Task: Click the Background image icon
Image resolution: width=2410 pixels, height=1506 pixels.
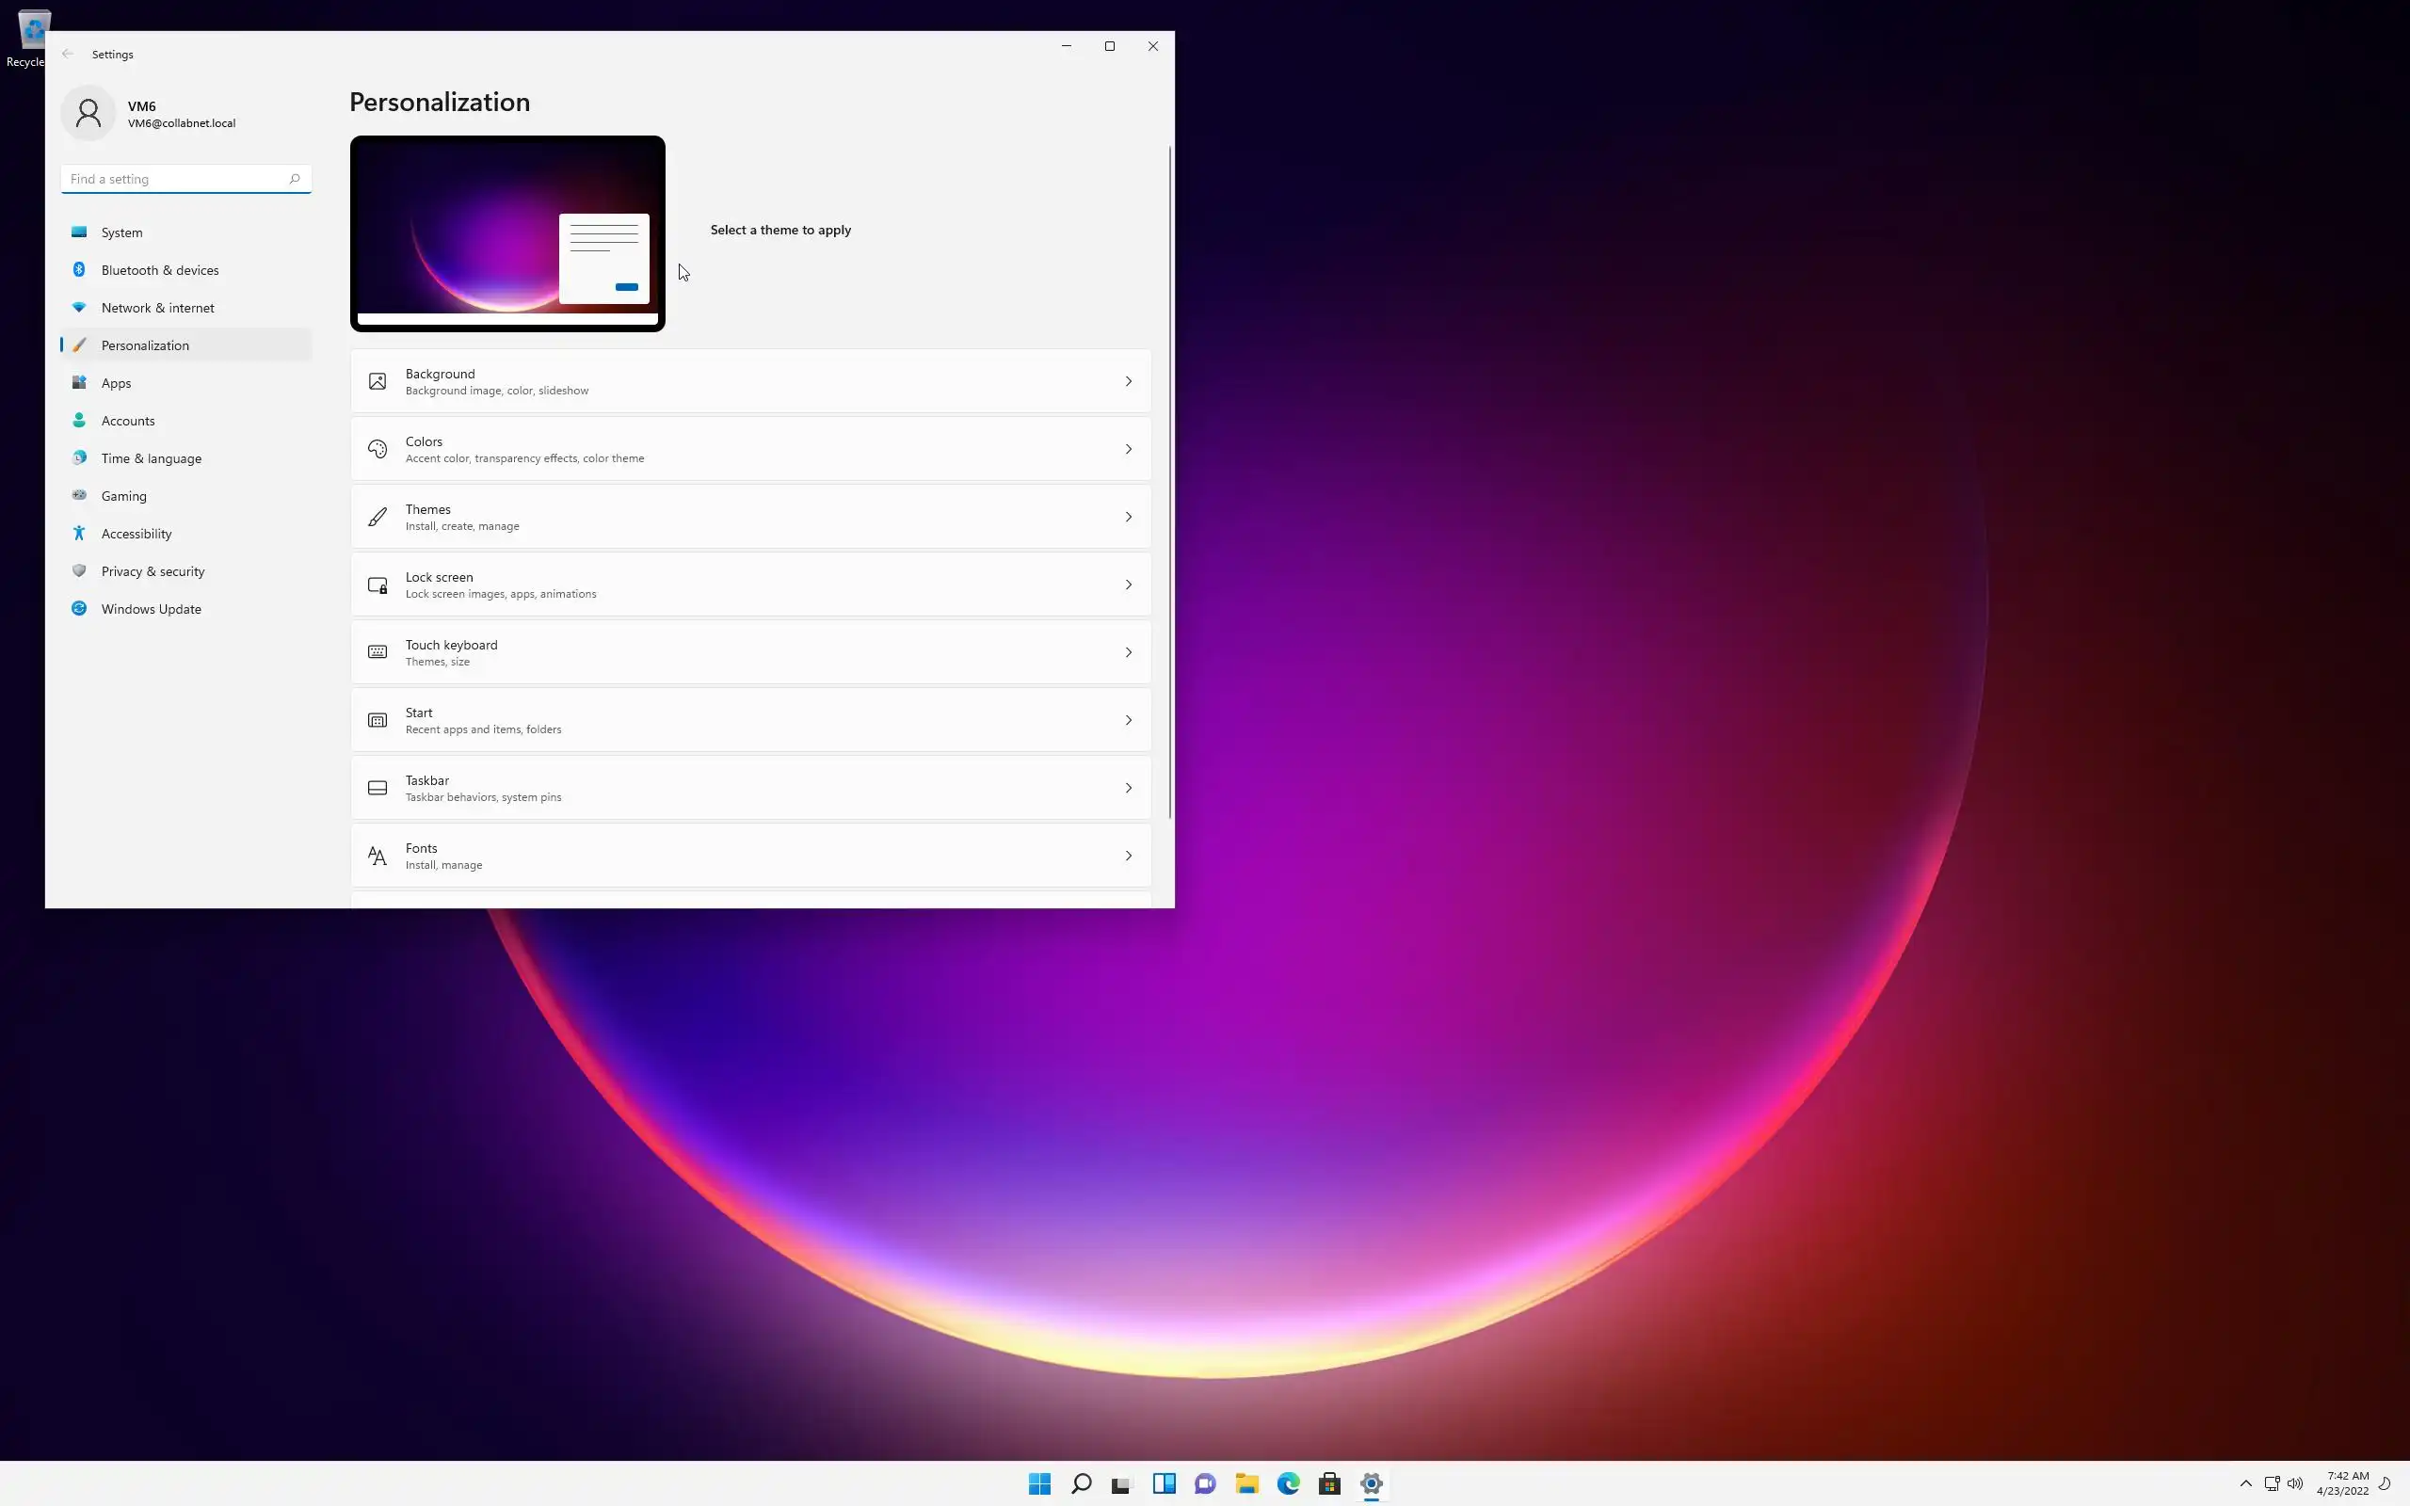Action: [x=378, y=381]
